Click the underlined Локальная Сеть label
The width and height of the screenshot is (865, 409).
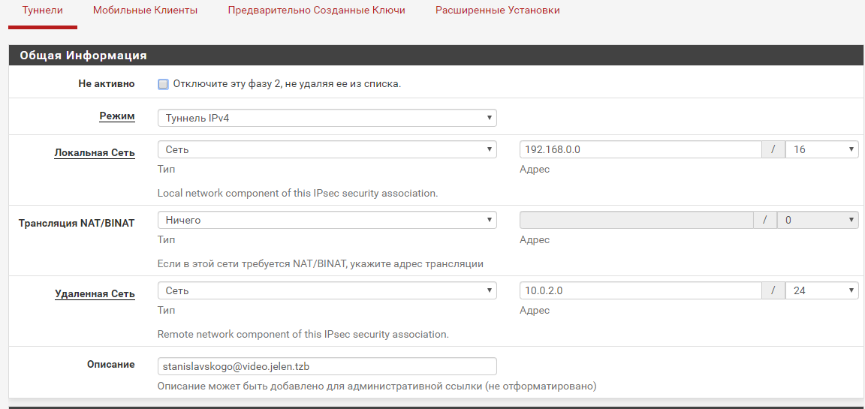[95, 152]
